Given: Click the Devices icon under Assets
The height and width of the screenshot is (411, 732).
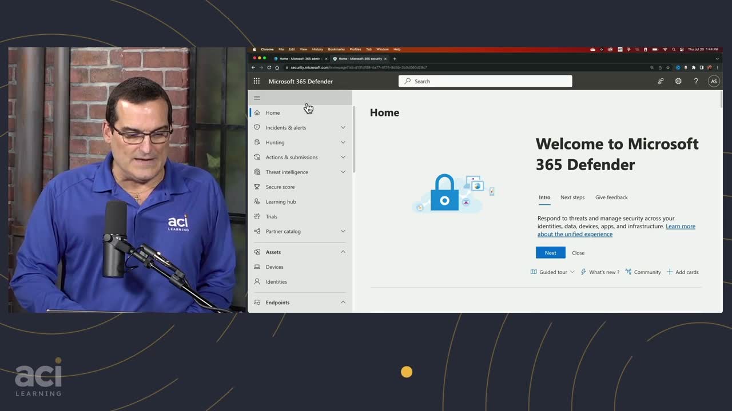Looking at the screenshot, I should 257,267.
